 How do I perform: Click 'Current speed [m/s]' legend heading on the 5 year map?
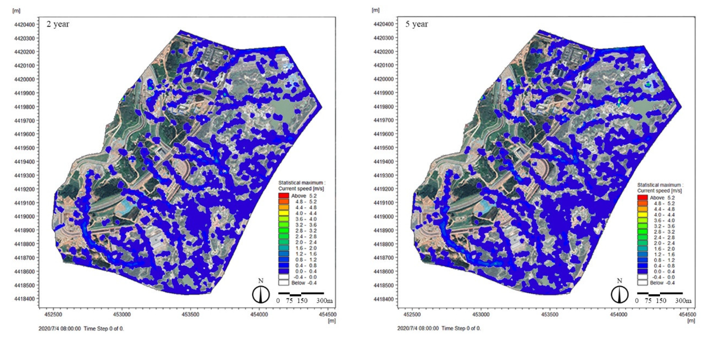(659, 191)
